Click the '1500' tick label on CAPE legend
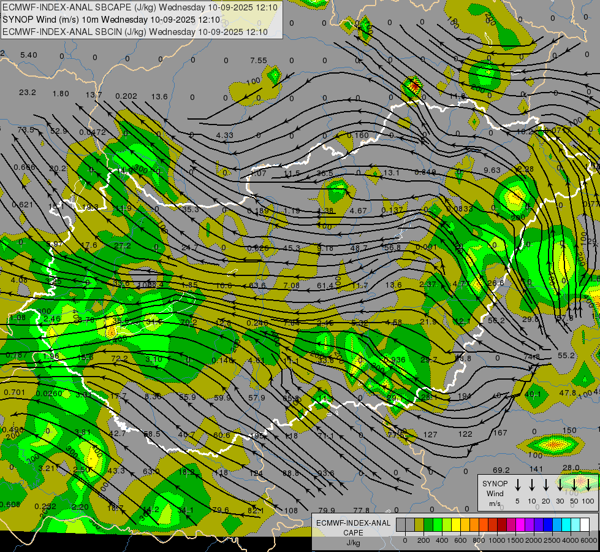The width and height of the screenshot is (600, 552). click(x=515, y=540)
